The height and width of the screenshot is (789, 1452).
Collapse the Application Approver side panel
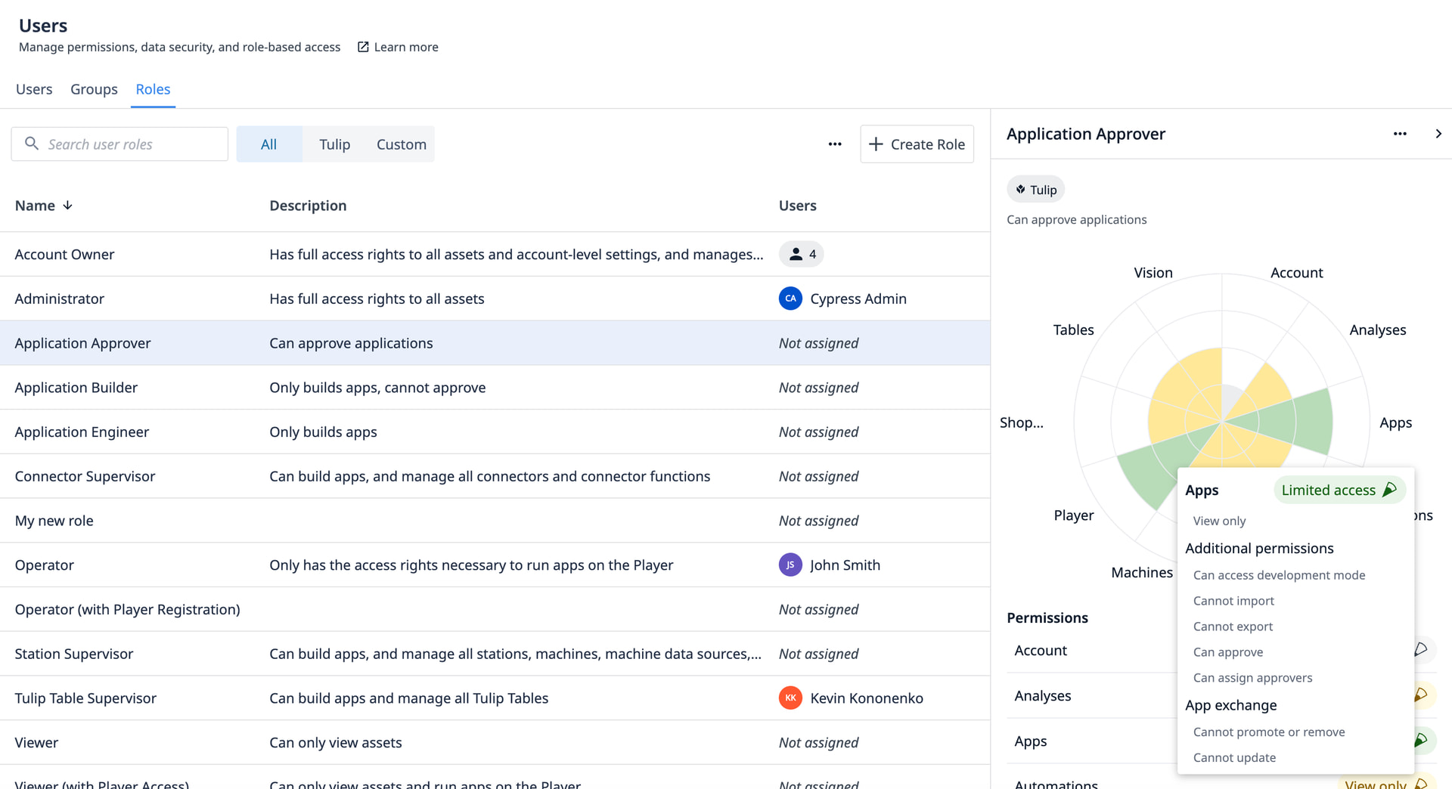1438,134
